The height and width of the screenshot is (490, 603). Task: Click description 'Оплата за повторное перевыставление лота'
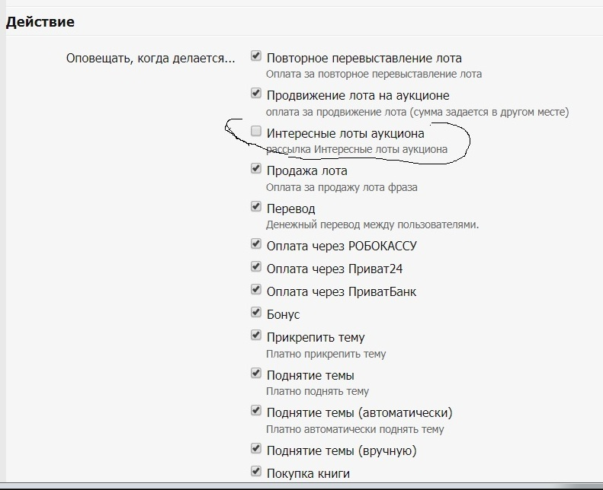click(x=374, y=74)
